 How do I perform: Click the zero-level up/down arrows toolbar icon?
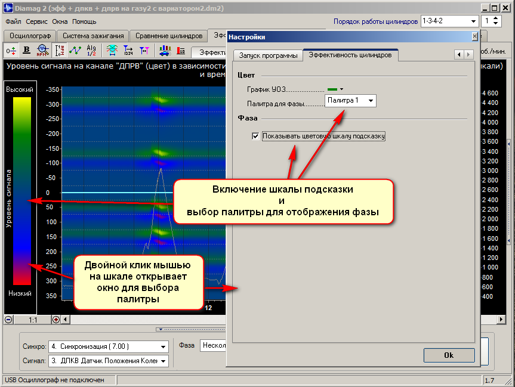pyautogui.click(x=11, y=51)
